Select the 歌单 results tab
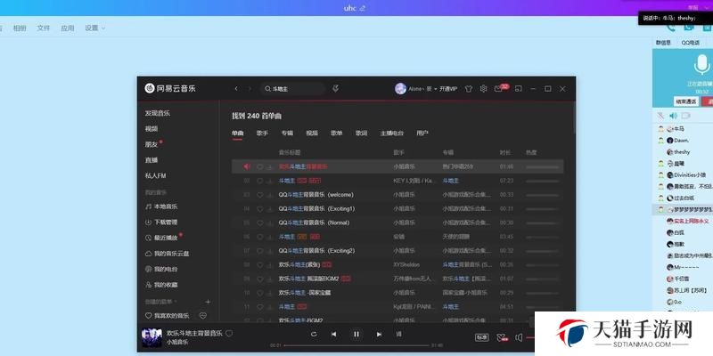Image resolution: width=713 pixels, height=356 pixels. coord(337,133)
